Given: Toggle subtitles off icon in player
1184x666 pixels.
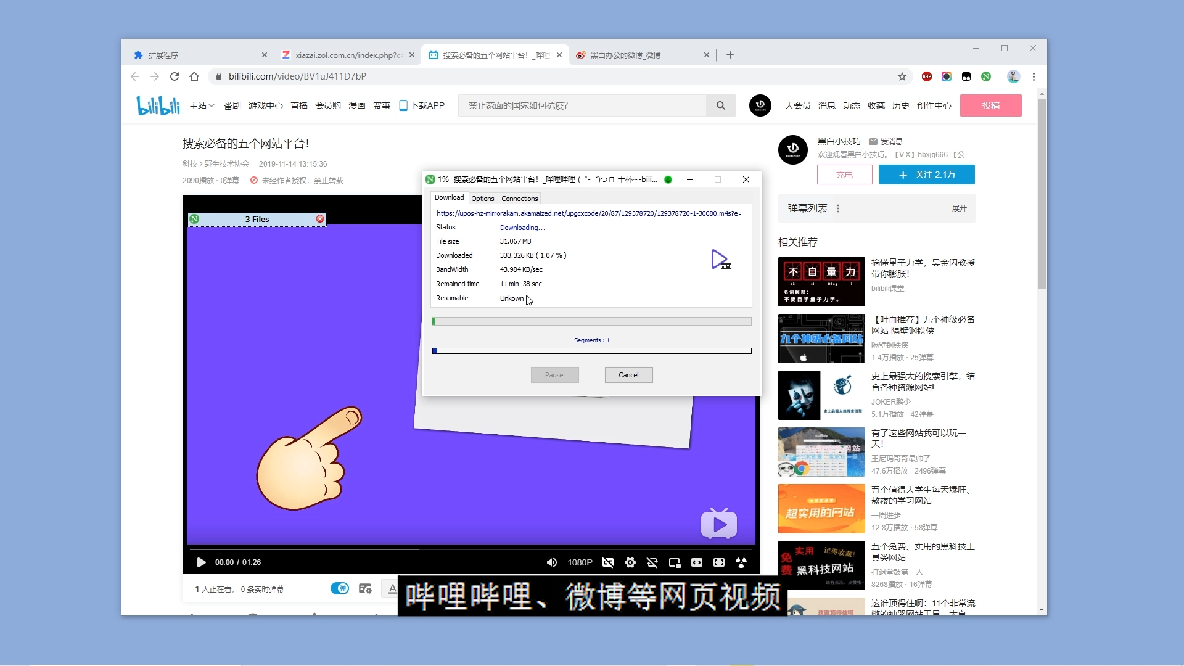Looking at the screenshot, I should 607,562.
